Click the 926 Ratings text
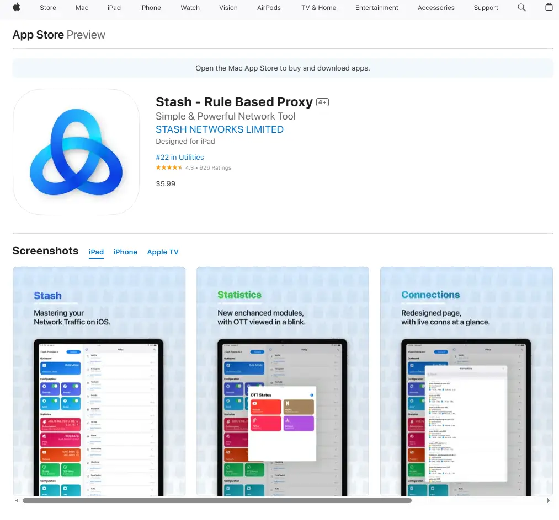Screen dimensions: 559x520 click(x=215, y=167)
